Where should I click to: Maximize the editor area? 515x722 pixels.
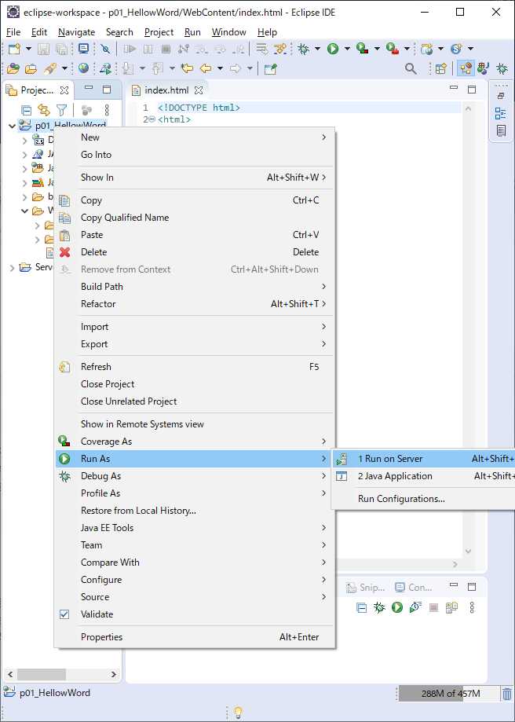coord(472,90)
